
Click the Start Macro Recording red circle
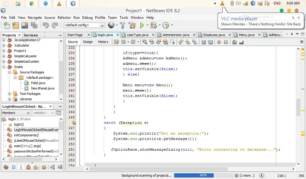pos(219,42)
